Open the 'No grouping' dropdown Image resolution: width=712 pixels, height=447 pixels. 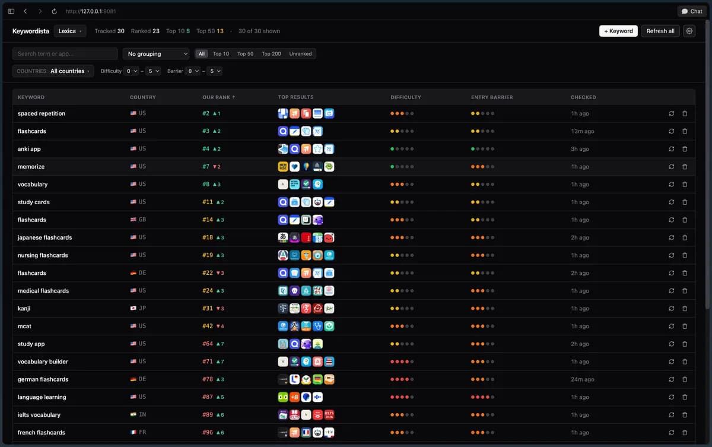click(x=156, y=54)
